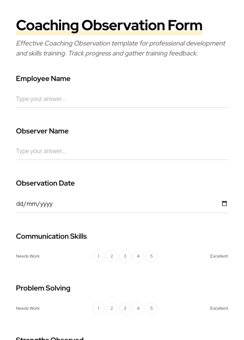Image resolution: width=244 pixels, height=340 pixels.
Task: Click the Employee Name question label
Action: pos(43,79)
